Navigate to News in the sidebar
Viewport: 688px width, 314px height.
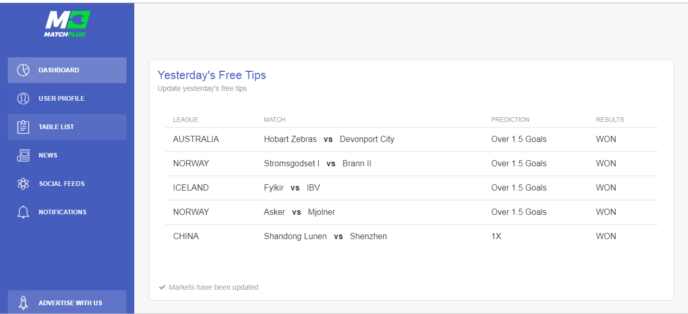(x=67, y=155)
